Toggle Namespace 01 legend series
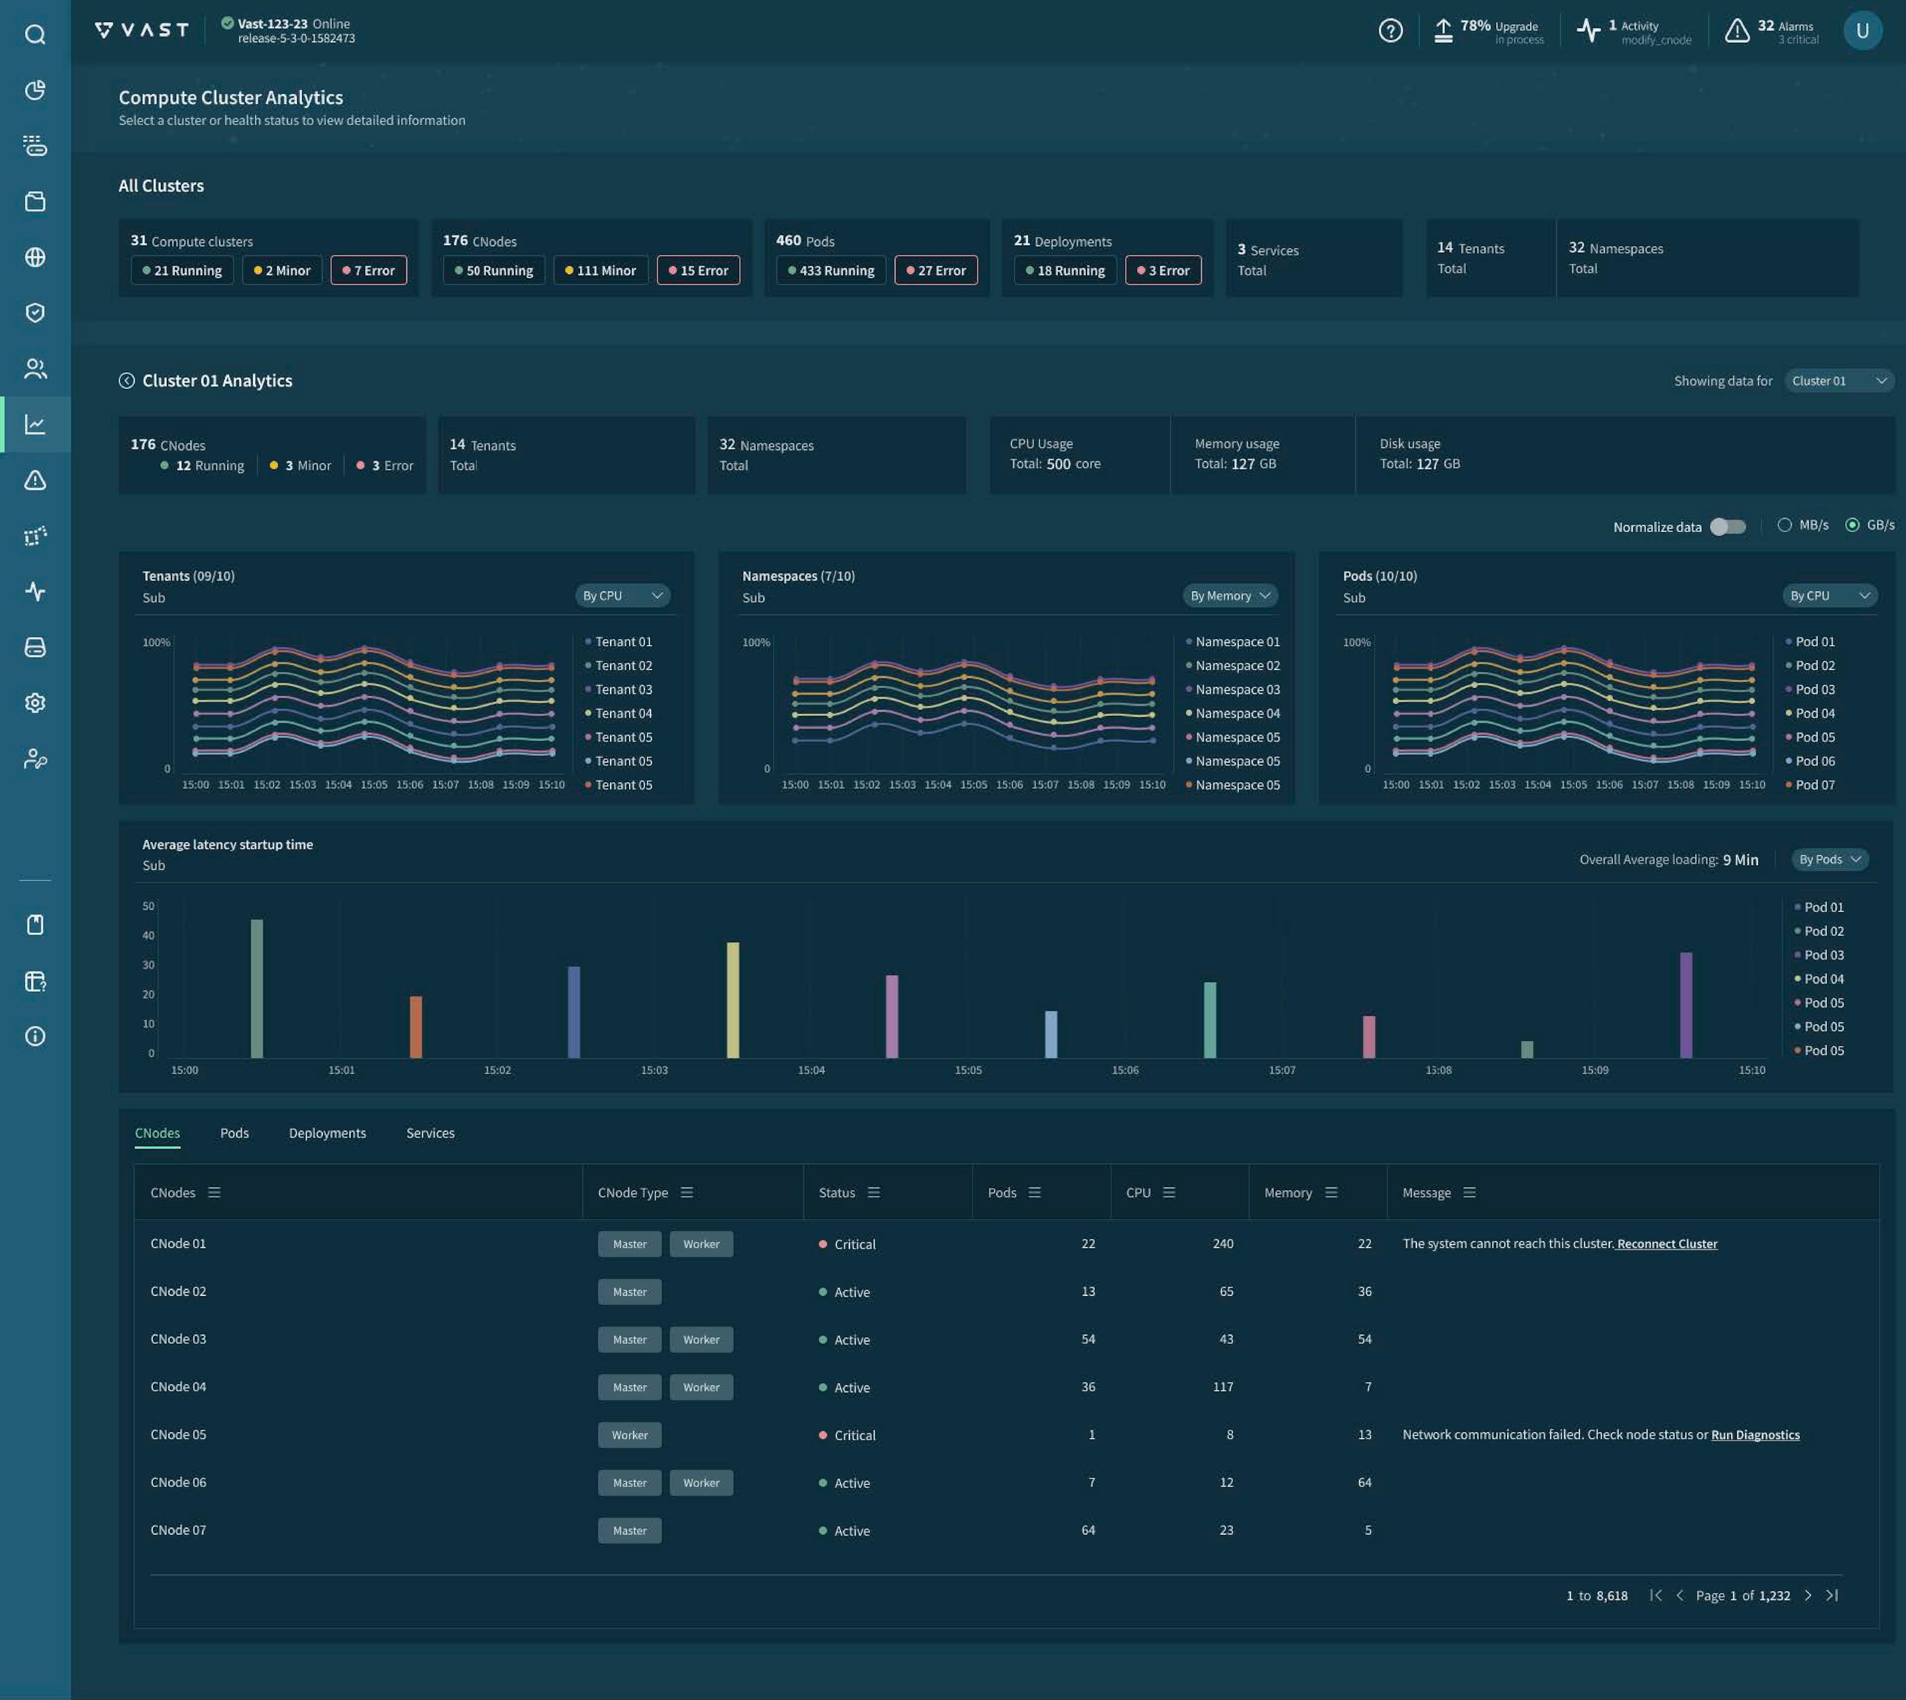The height and width of the screenshot is (1700, 1906). click(1233, 642)
